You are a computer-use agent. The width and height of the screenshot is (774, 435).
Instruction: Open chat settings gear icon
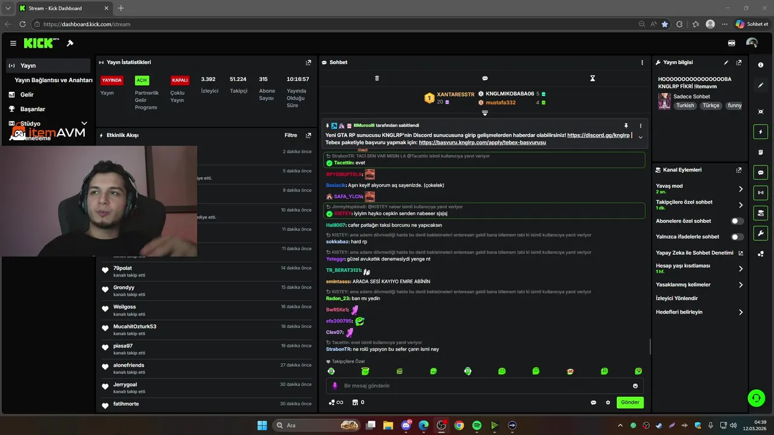point(608,402)
